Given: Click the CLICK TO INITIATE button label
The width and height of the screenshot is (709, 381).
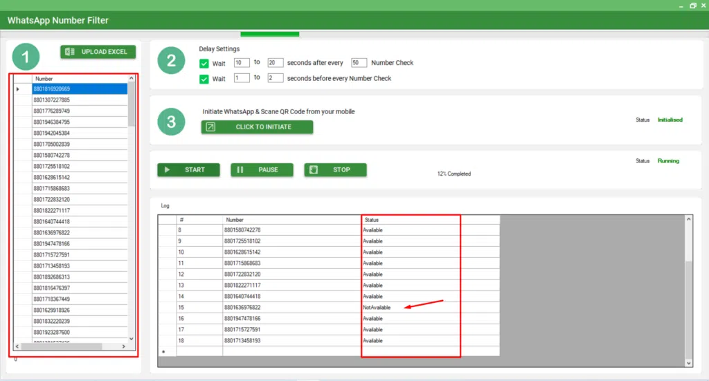Looking at the screenshot, I should click(x=263, y=127).
